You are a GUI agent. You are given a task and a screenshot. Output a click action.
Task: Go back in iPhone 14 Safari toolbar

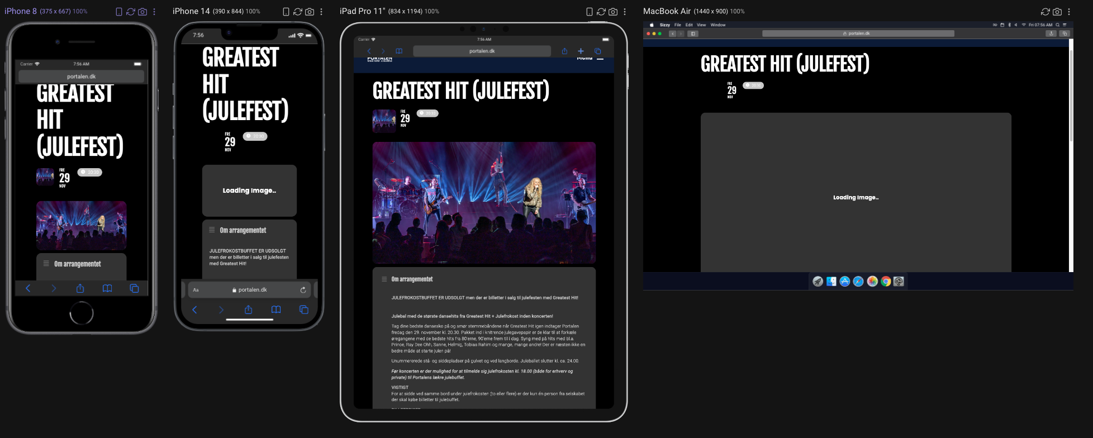(x=194, y=310)
